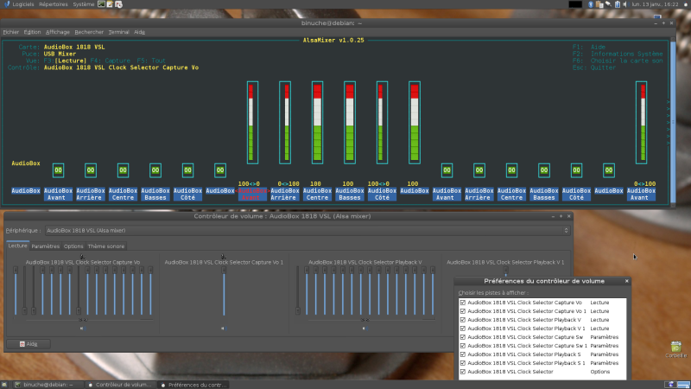
Task: Uncheck the Clock Selector Playback V 1 track
Action: click(x=463, y=328)
